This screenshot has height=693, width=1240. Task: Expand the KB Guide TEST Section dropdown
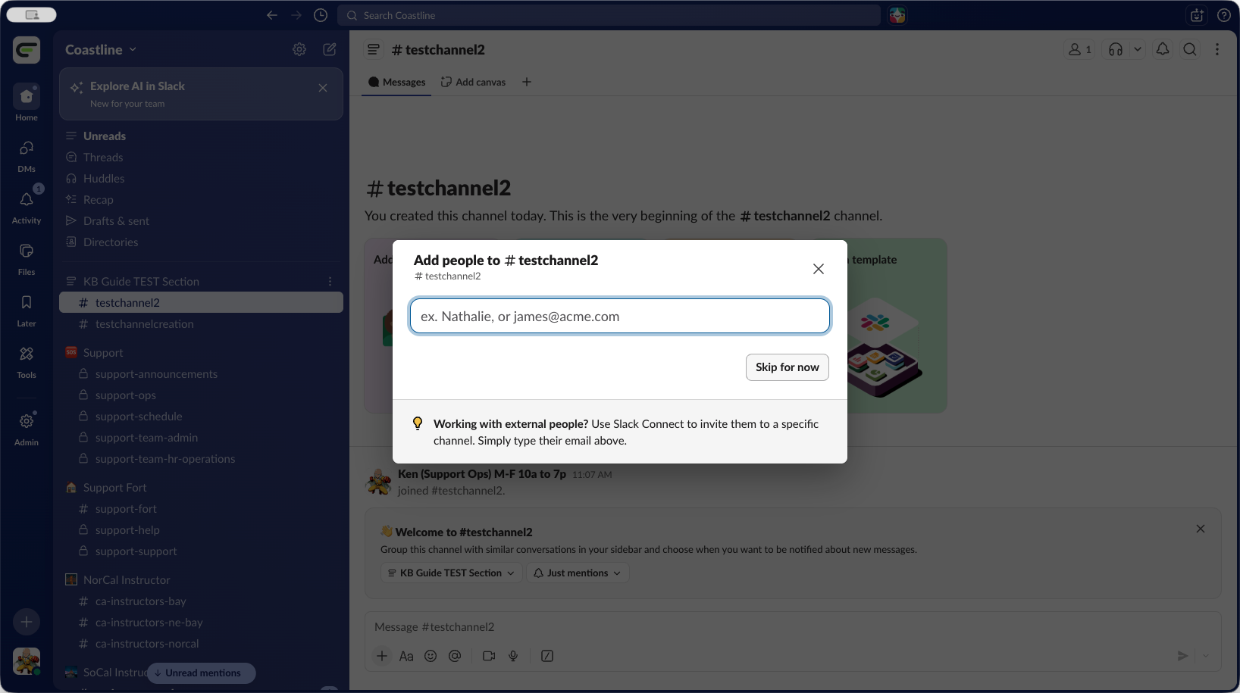pos(451,573)
